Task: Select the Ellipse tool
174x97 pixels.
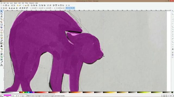Action: pyautogui.click(x=1, y=30)
